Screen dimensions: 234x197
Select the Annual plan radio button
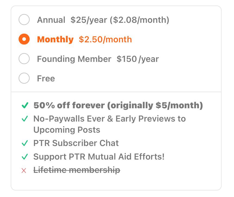click(x=24, y=20)
